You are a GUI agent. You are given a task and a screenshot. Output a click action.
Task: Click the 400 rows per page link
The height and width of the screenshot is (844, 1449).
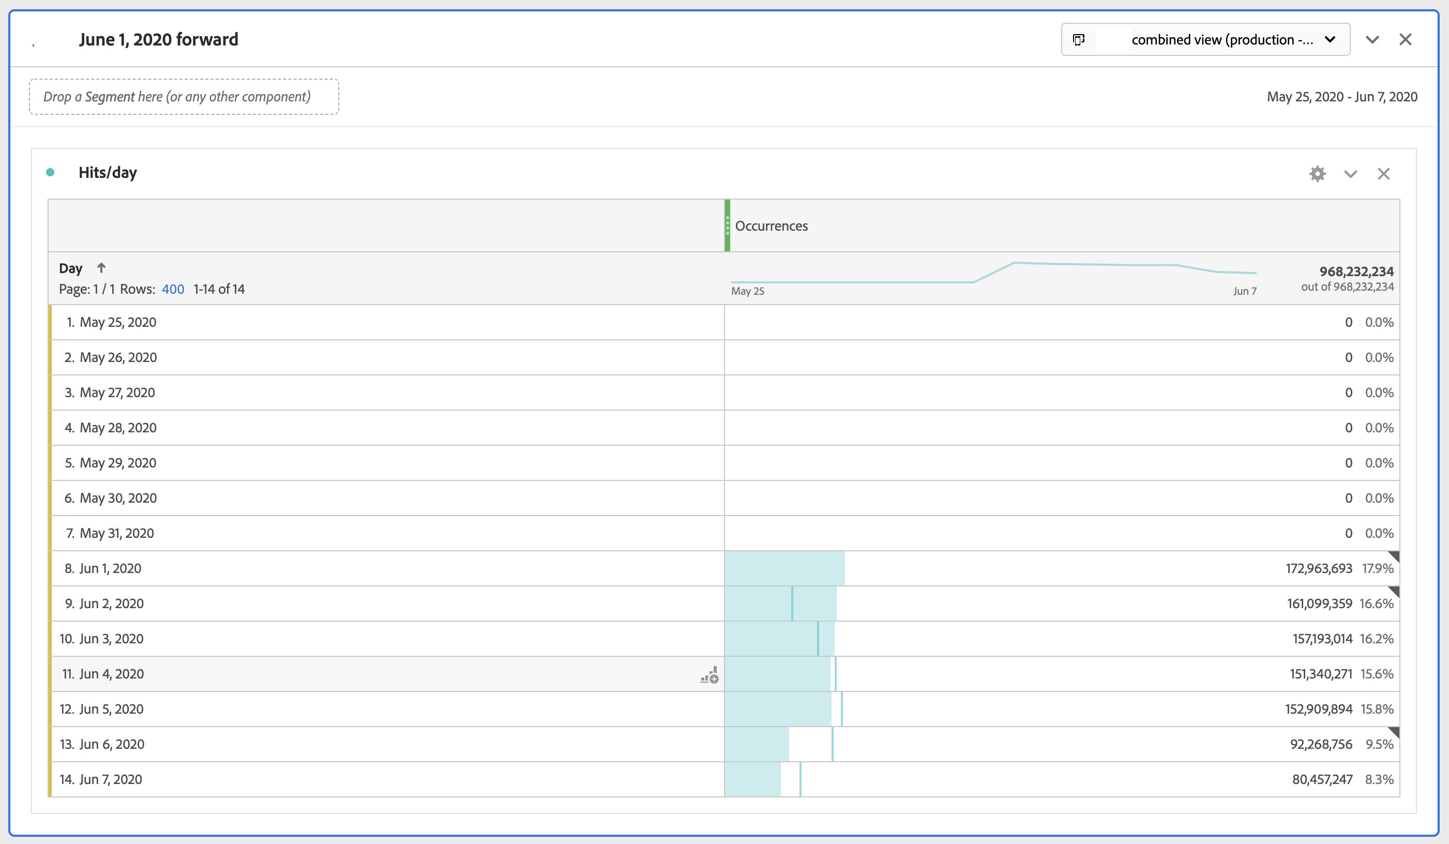tap(173, 289)
